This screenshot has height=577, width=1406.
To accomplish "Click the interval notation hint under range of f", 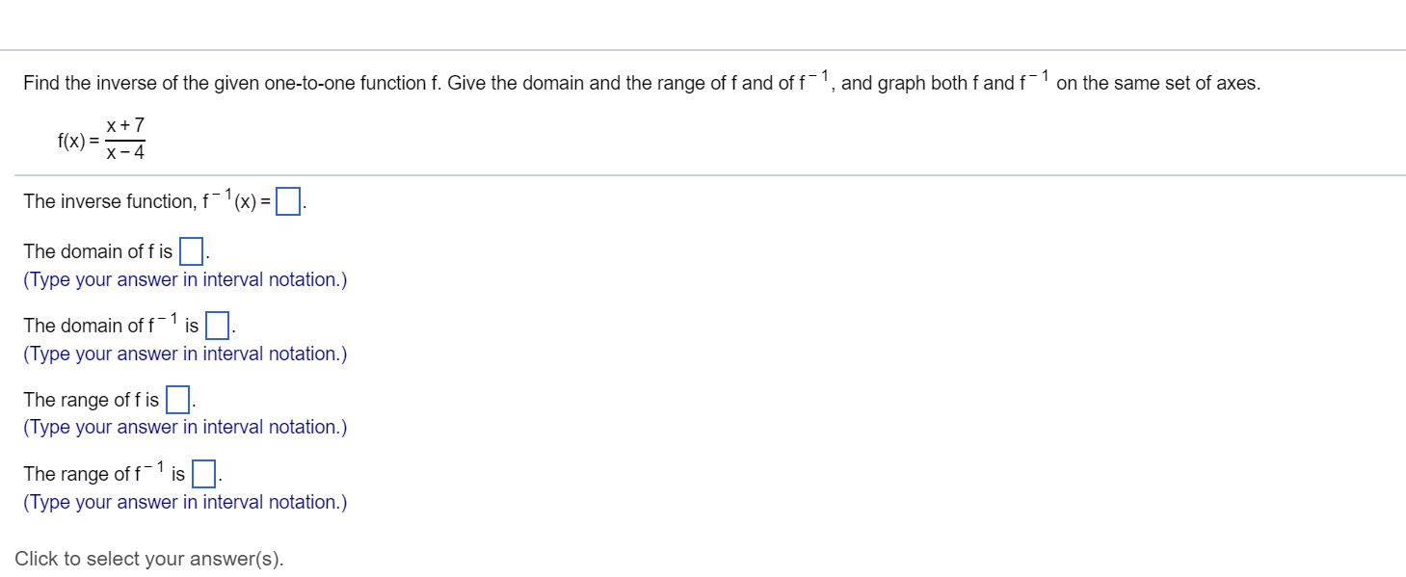I will [x=185, y=427].
